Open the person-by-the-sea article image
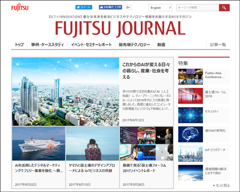The height and width of the screenshot is (192, 240). click(x=93, y=144)
